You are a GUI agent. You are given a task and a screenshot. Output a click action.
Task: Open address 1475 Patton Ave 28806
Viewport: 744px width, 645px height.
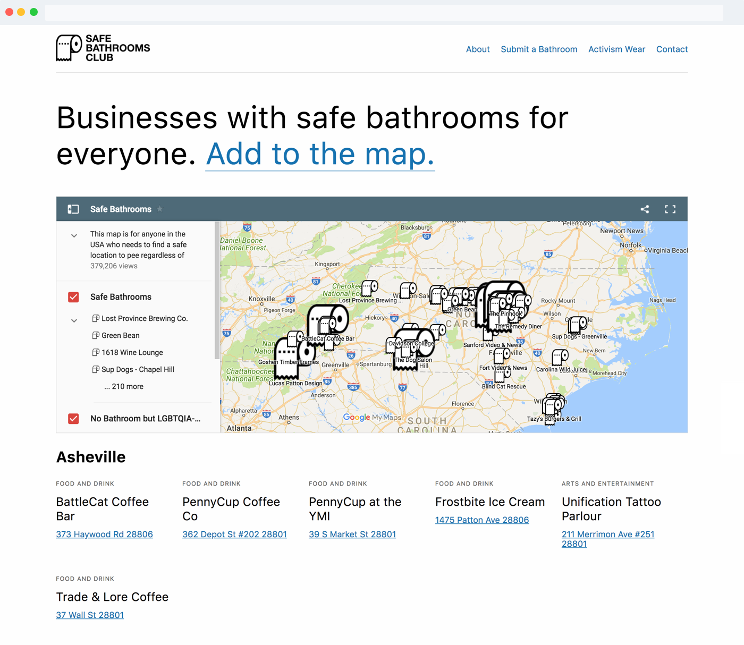pos(482,520)
